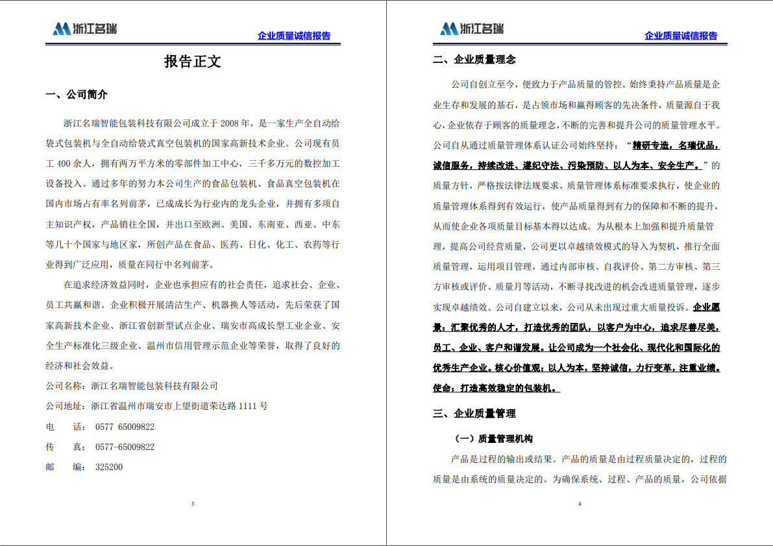Click the right page header 企业质量诚信报告

[x=681, y=36]
